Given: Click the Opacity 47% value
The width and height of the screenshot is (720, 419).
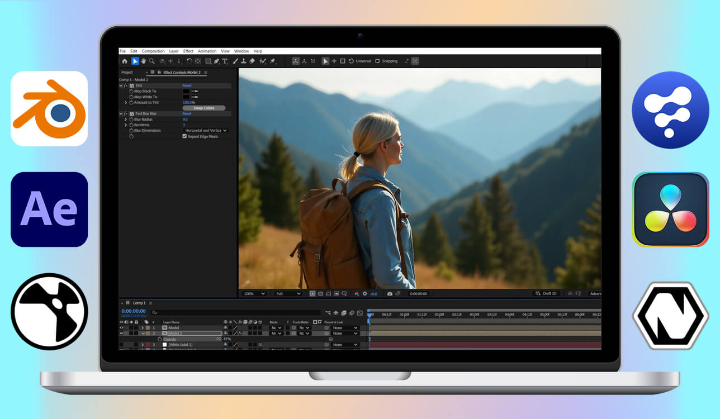Looking at the screenshot, I should [227, 339].
